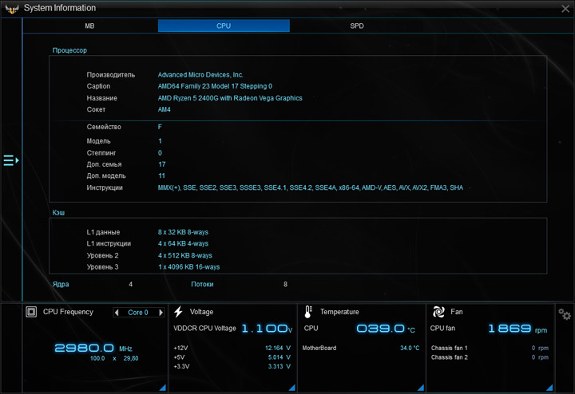Click the CPU fan 1869 rpm reading

[x=517, y=329]
